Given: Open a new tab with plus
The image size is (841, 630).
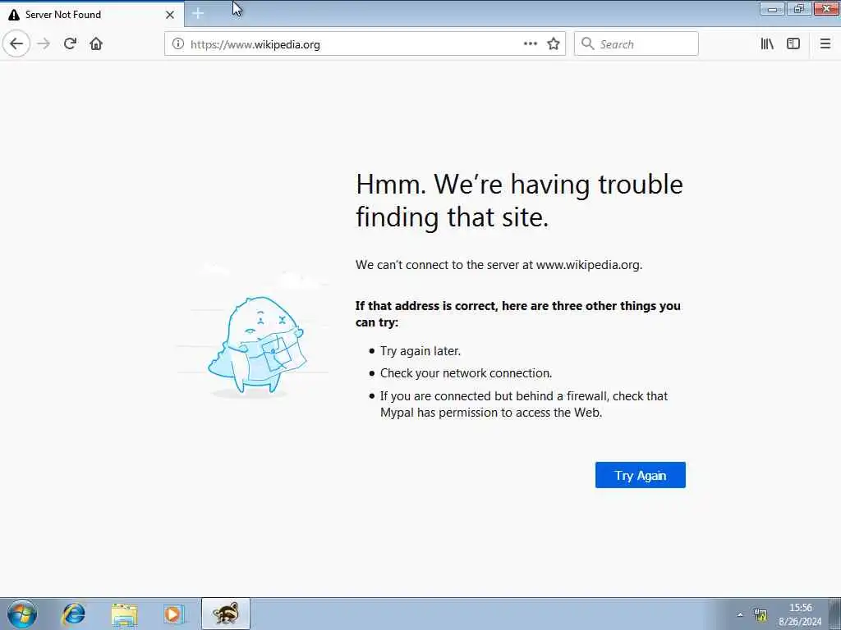Looking at the screenshot, I should click(198, 14).
